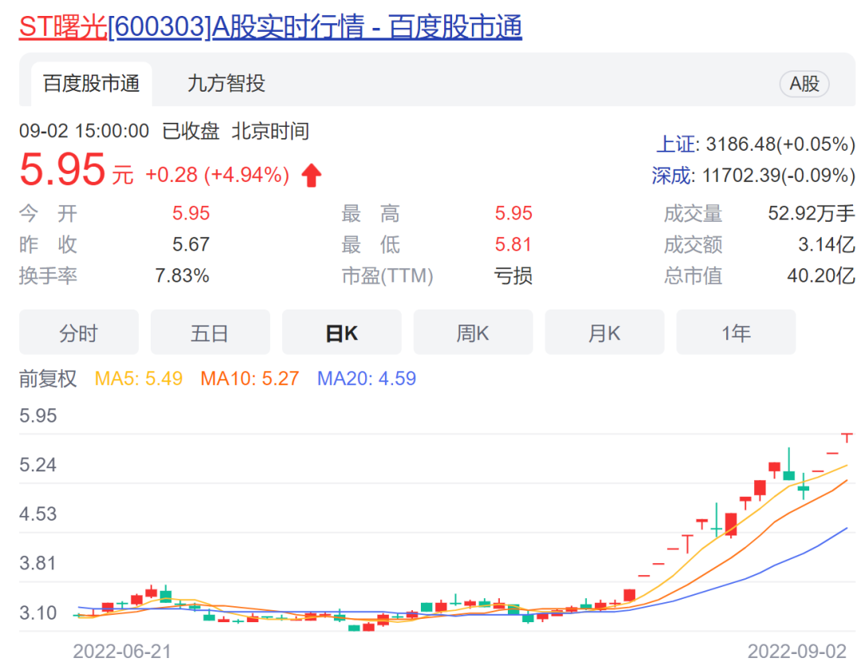
Task: Switch to the 百度股市通 tab
Action: (91, 83)
